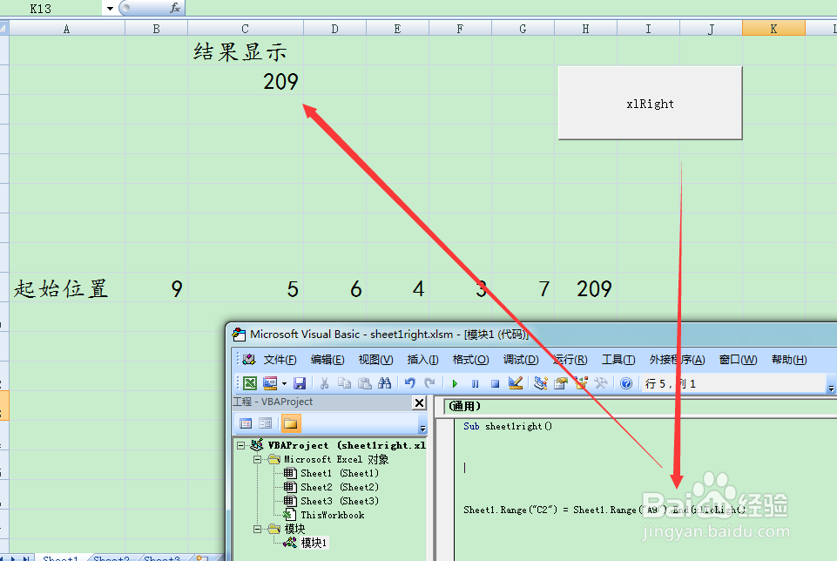
Task: Switch to Sheet3 worksheet tab
Action: 162,558
